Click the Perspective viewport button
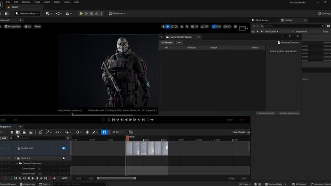The width and height of the screenshot is (331, 186). coord(12,26)
